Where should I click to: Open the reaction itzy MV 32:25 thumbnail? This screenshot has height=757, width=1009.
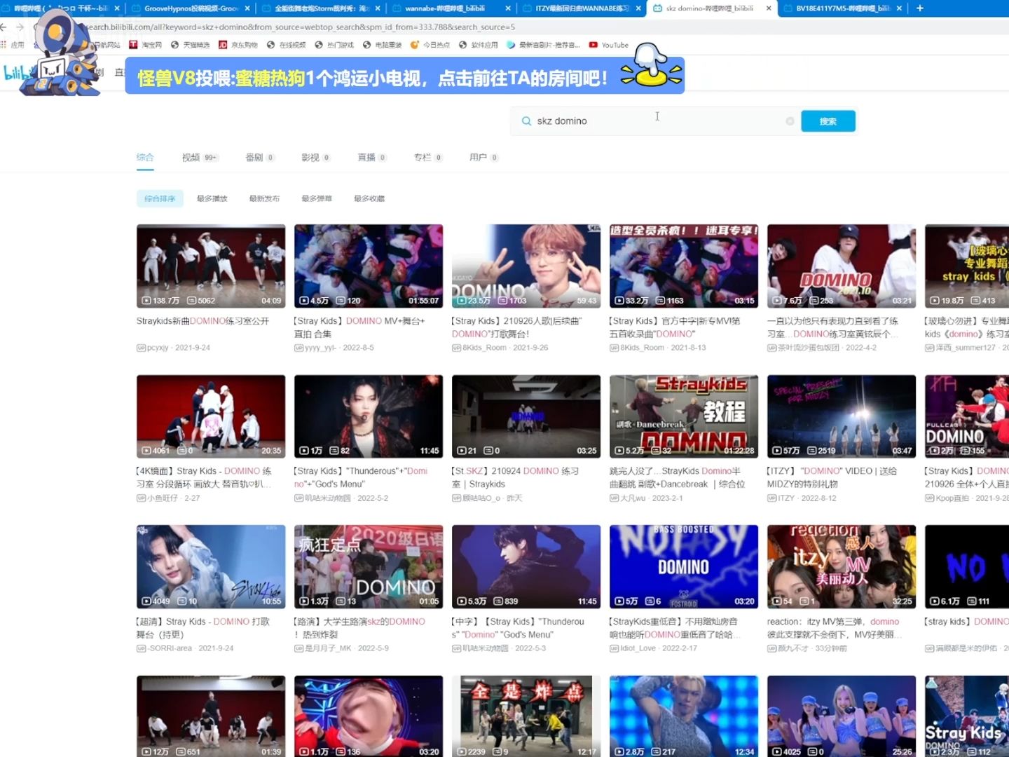coord(842,566)
